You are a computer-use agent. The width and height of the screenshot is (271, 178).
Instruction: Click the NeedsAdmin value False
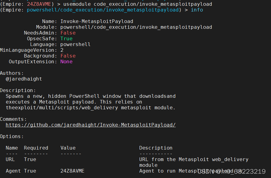[68, 33]
